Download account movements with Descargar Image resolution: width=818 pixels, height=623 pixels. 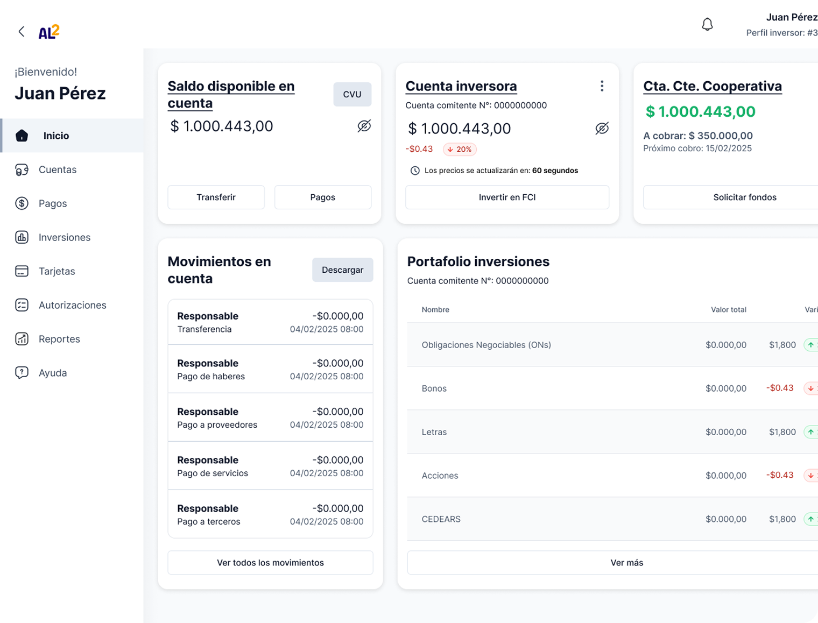click(x=343, y=270)
